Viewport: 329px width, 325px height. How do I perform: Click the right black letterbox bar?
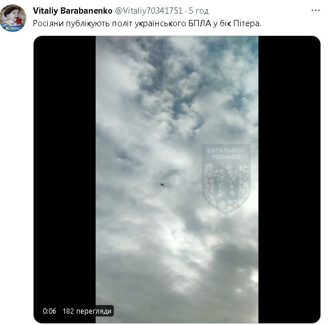(x=289, y=179)
